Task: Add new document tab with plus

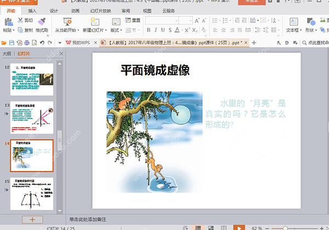Action: click(x=254, y=43)
